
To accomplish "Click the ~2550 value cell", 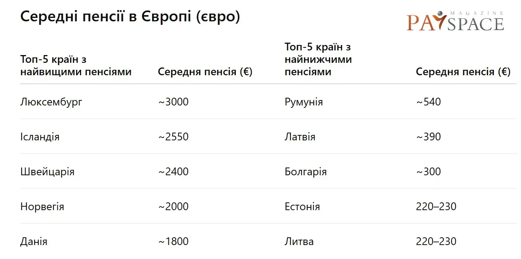I will [x=173, y=137].
